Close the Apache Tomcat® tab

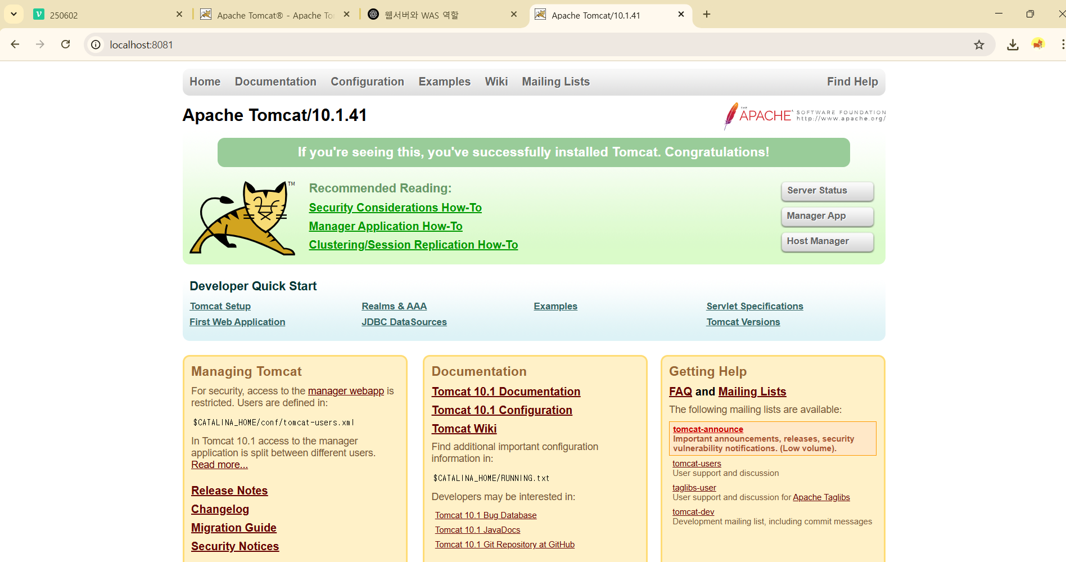coord(347,14)
